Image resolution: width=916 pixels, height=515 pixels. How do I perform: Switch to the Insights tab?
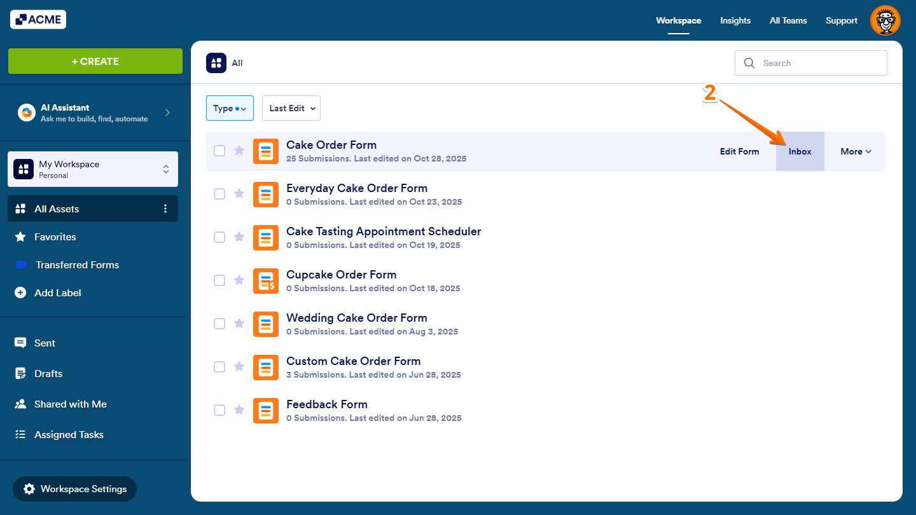click(735, 20)
